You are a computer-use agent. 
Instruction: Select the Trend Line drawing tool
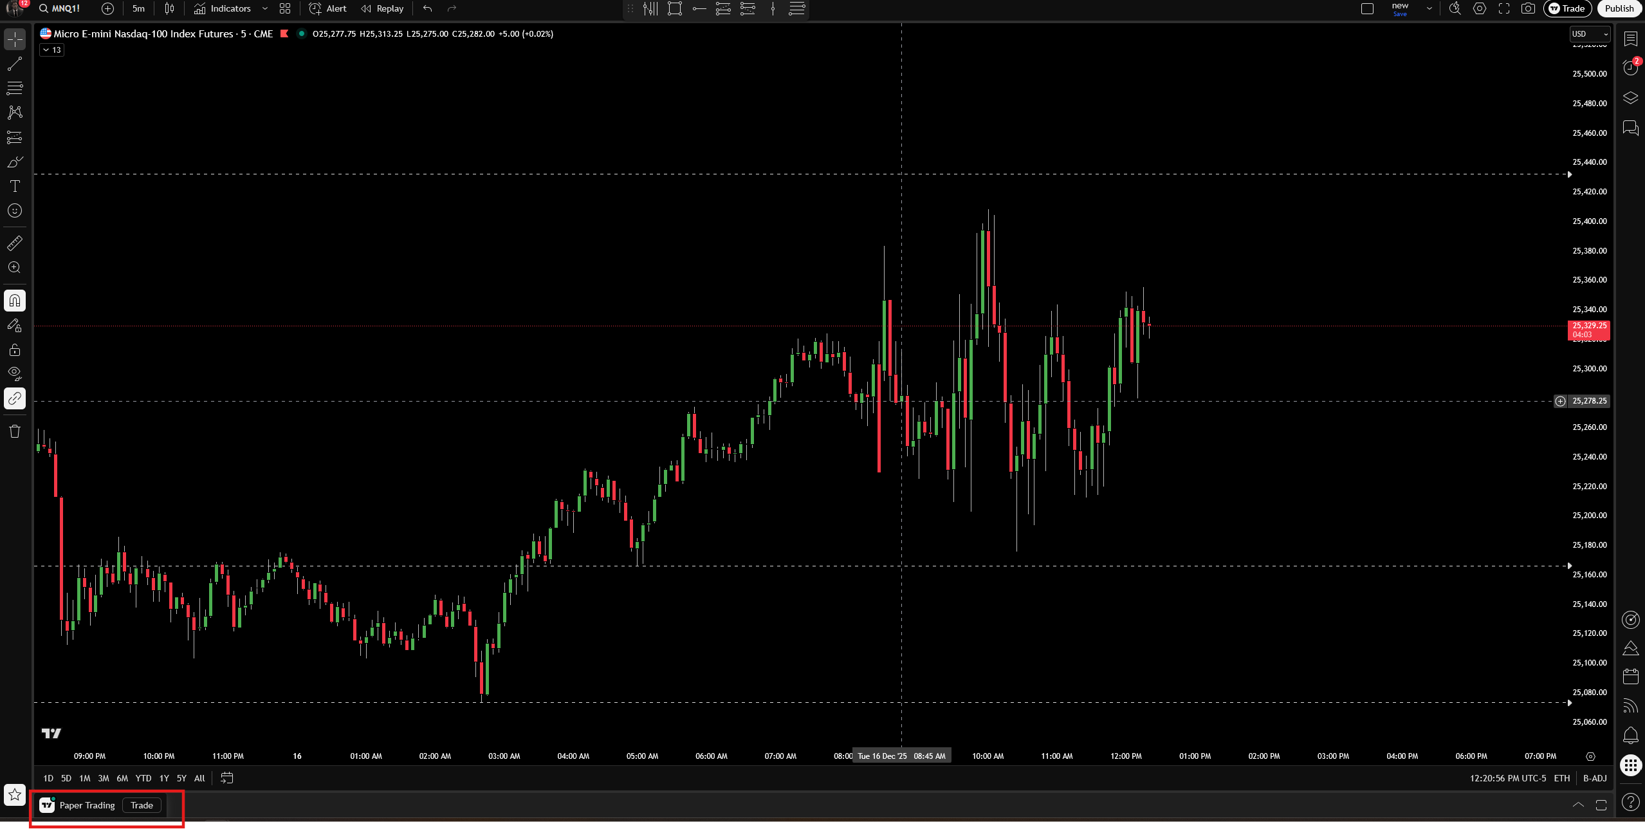pyautogui.click(x=14, y=63)
